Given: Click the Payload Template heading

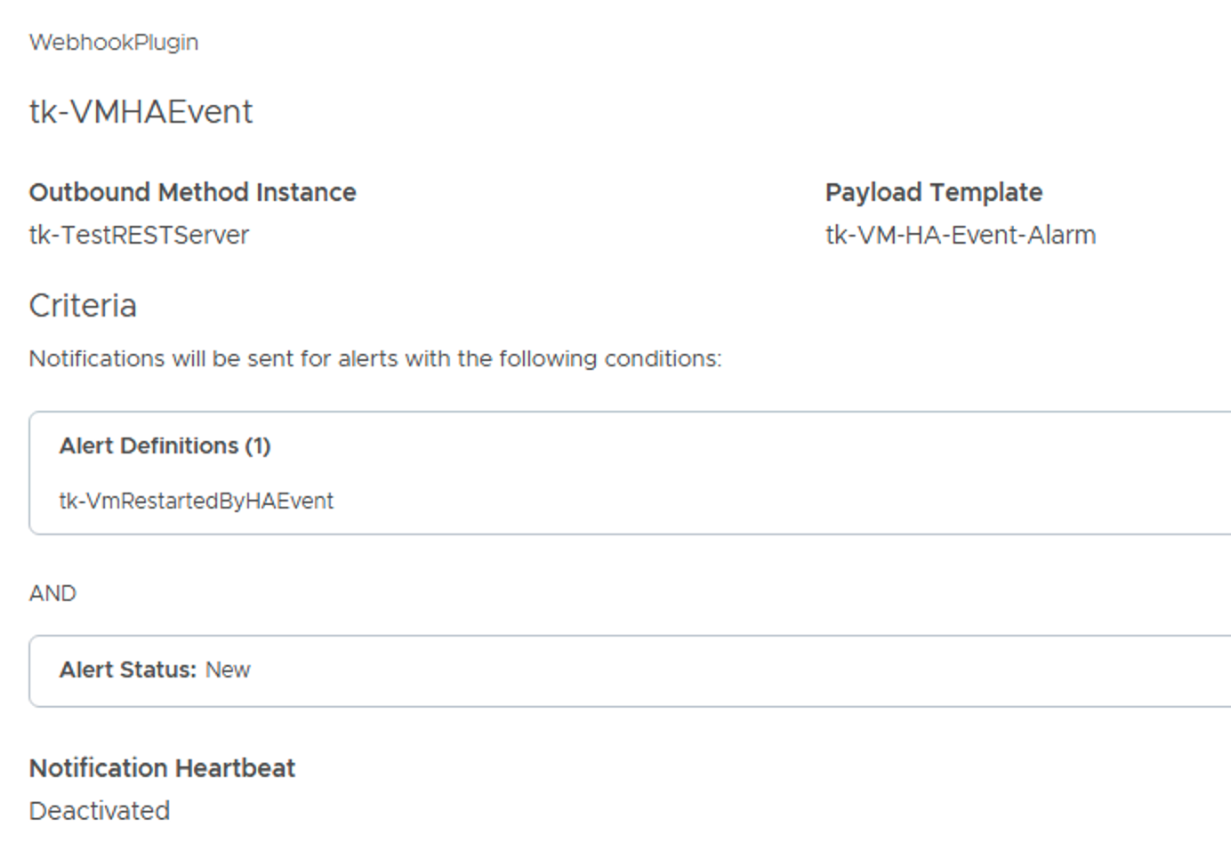Looking at the screenshot, I should tap(933, 192).
